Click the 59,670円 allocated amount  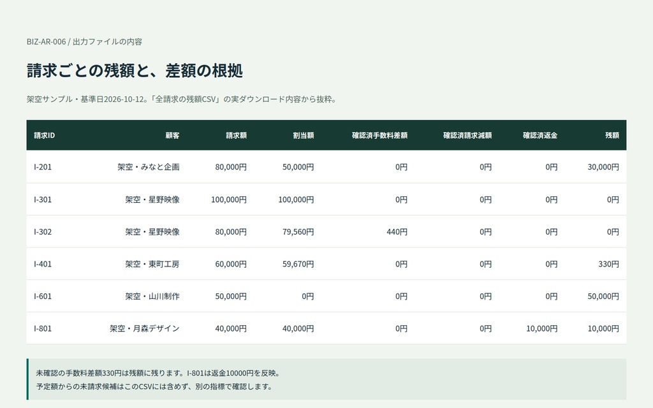298,264
